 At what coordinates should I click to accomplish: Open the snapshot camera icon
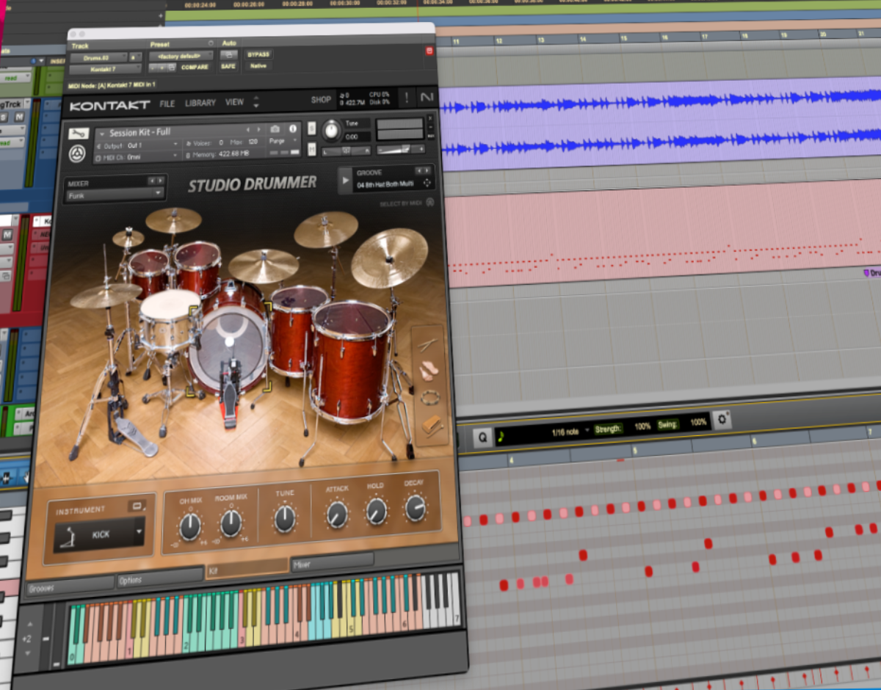tap(275, 129)
